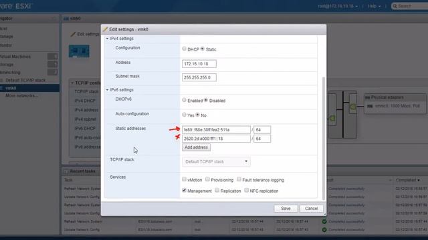Choose Yes for IPv6 Auto-configuration

pyautogui.click(x=185, y=115)
